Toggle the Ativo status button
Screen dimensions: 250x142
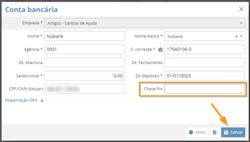197,132
